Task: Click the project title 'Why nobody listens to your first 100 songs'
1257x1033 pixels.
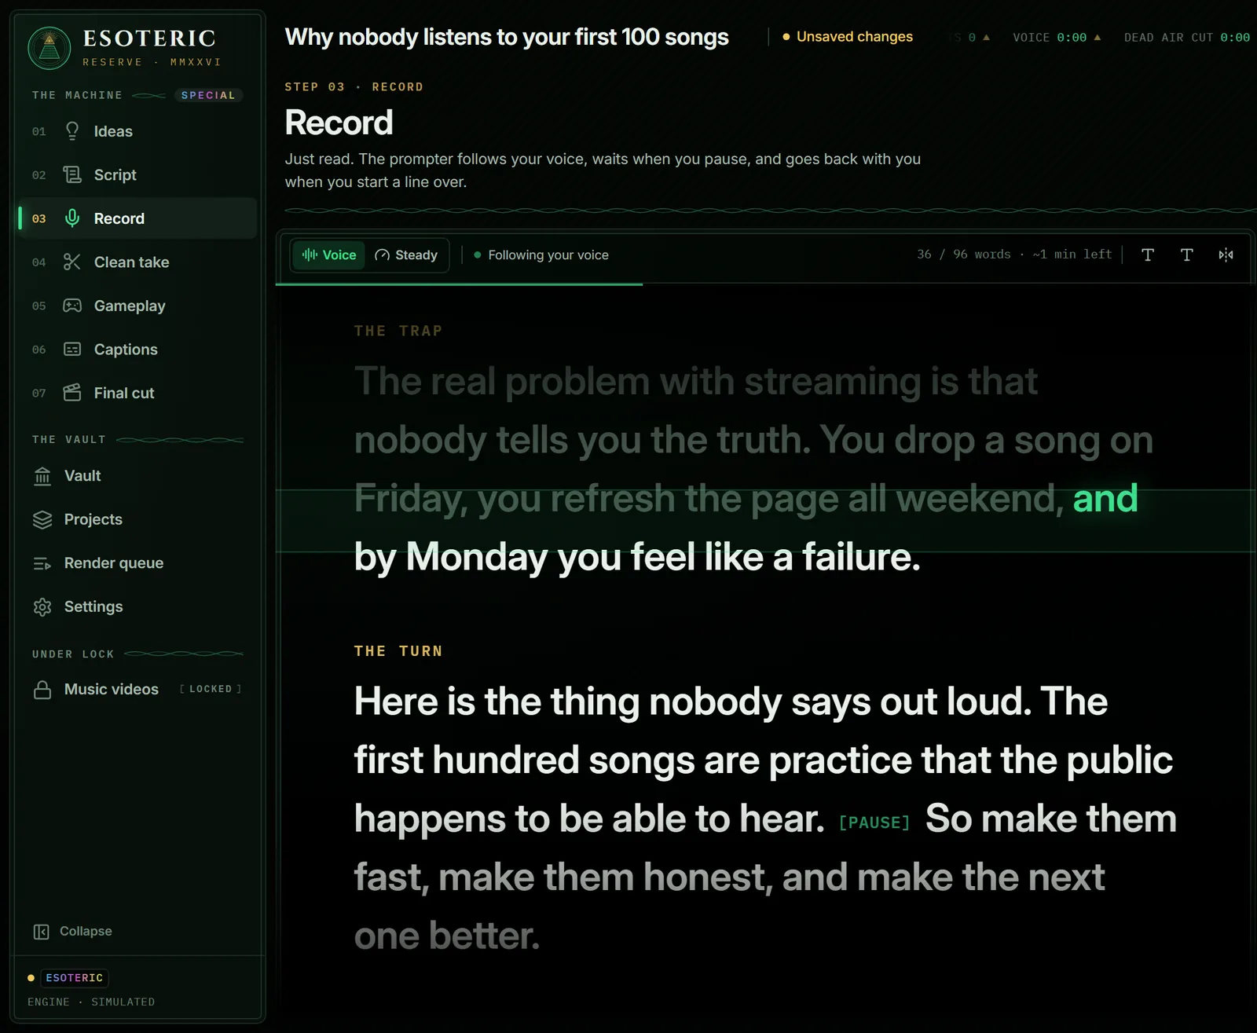Action: tap(507, 37)
